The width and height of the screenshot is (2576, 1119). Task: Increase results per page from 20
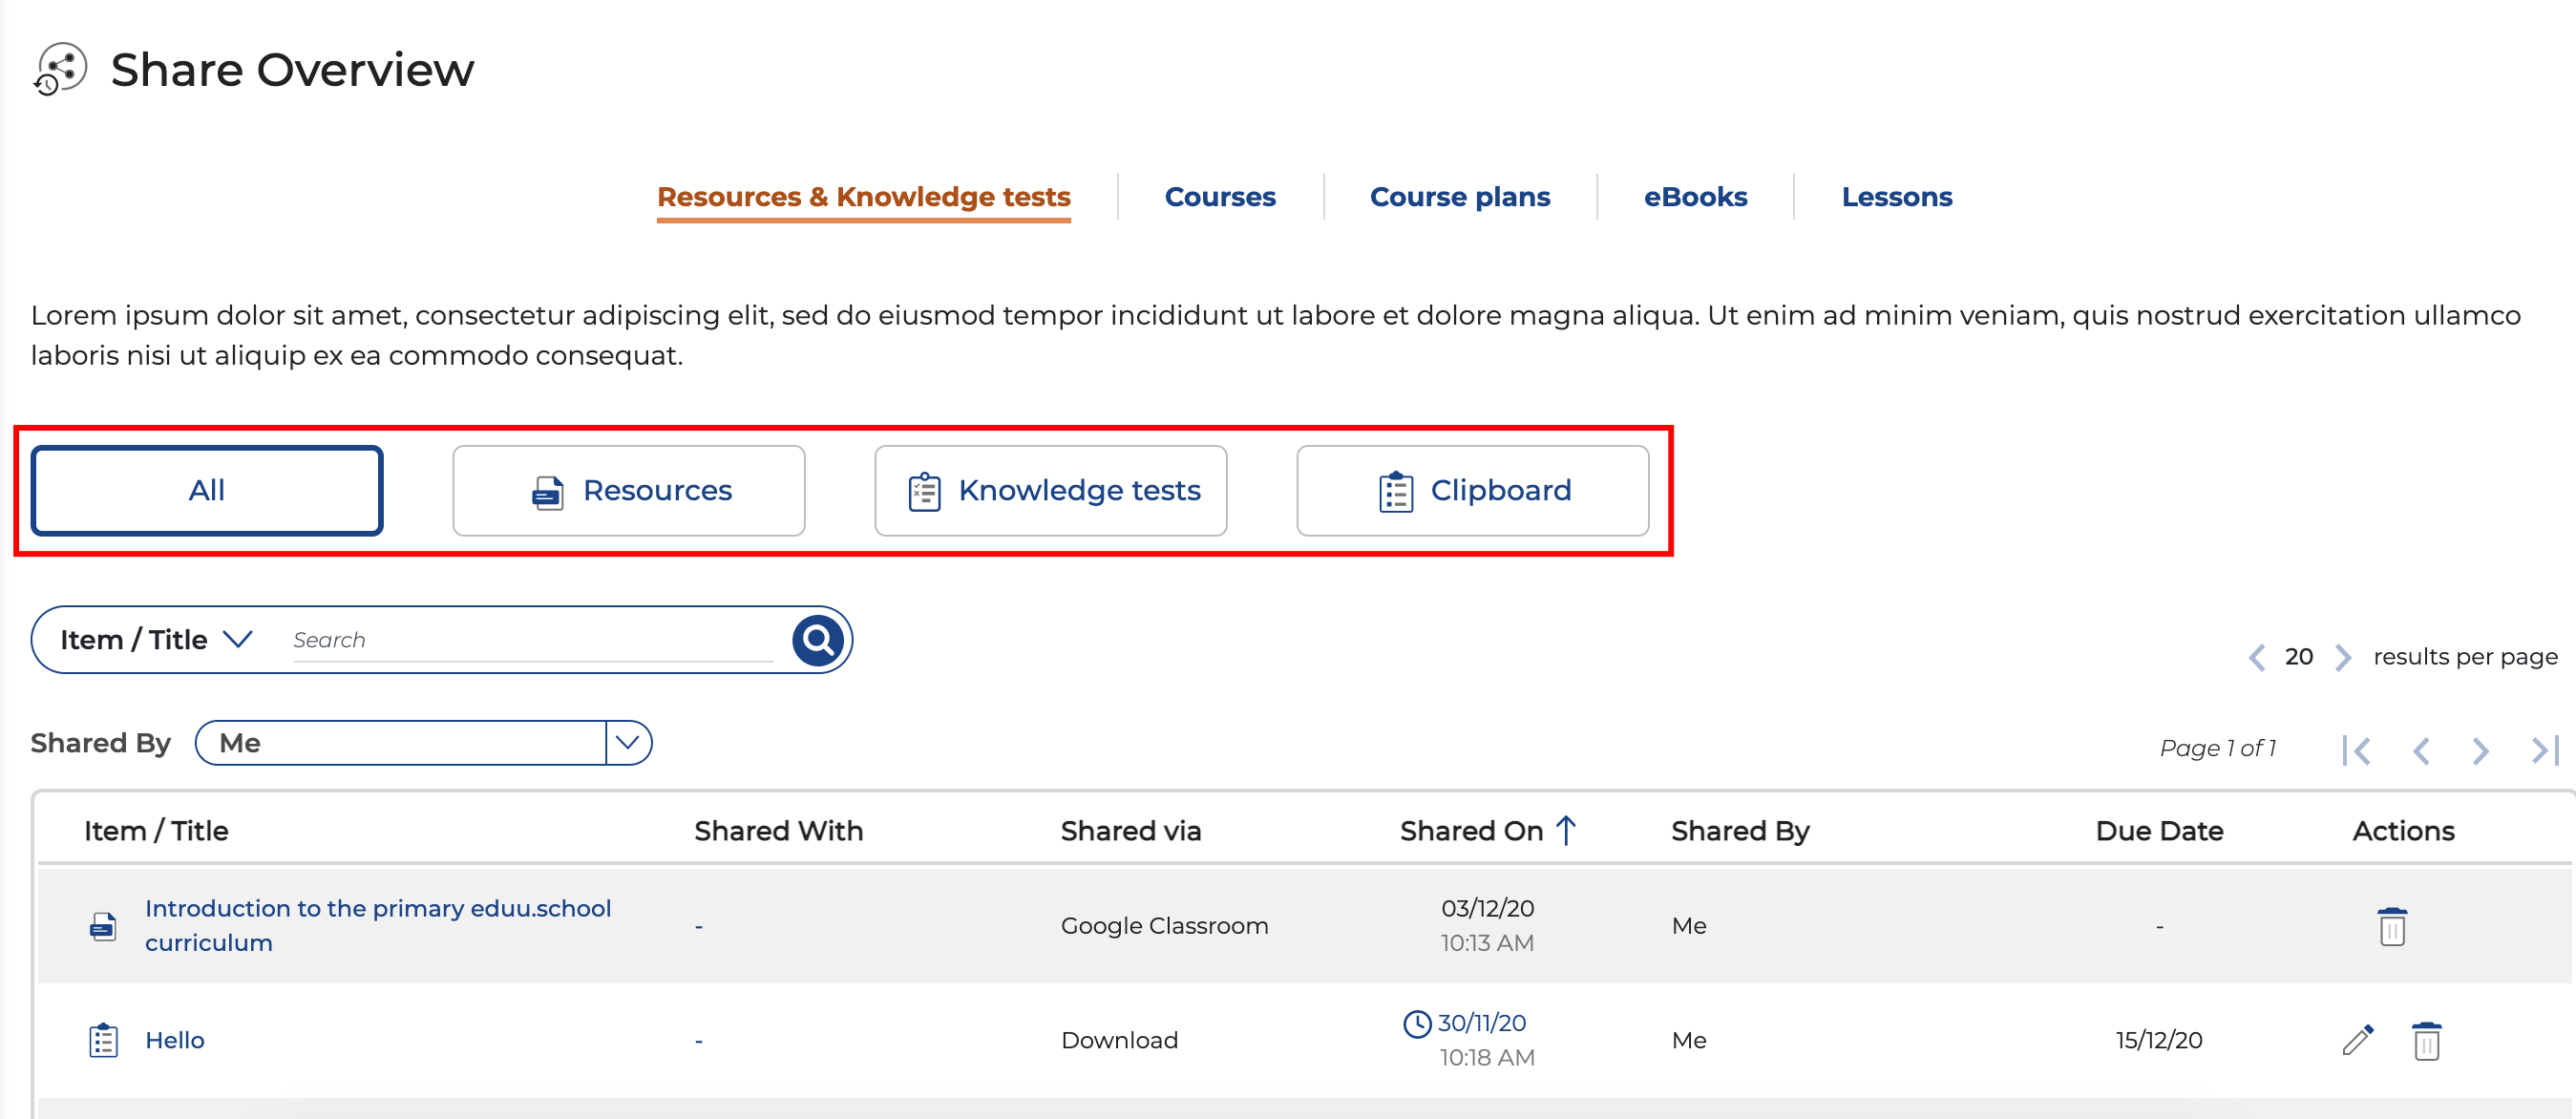point(2343,657)
